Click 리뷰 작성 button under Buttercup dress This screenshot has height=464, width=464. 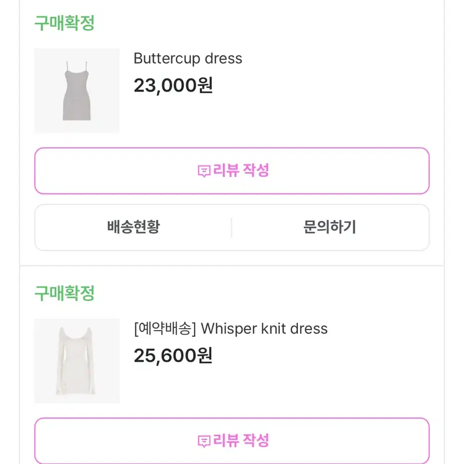coord(232,171)
